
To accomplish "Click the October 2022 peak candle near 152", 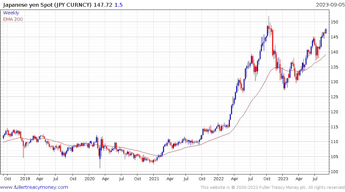I will tap(269, 25).
